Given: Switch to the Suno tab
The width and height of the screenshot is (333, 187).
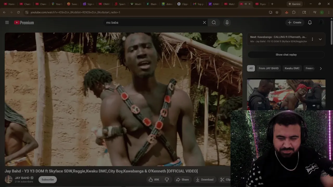Looking at the screenshot, I should click(72, 4).
